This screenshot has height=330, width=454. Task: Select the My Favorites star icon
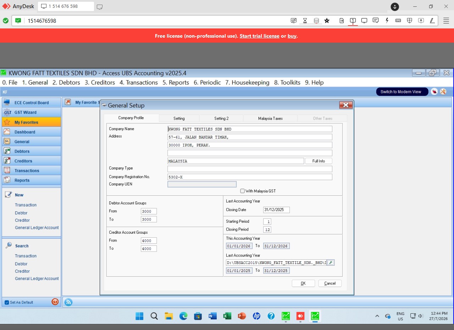point(7,122)
